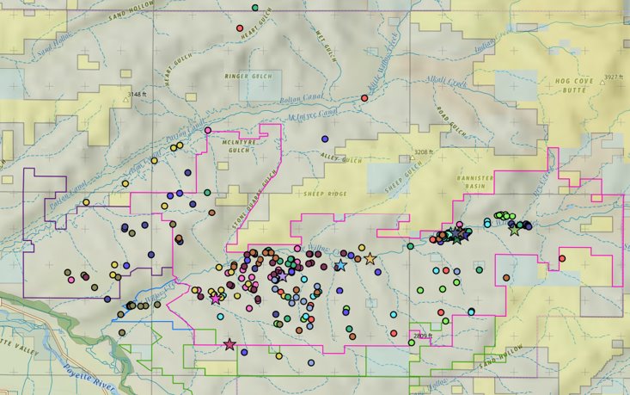Screen dimensions: 630x395
Task: Click the uppercase SAND HOLLOW label at top
Action: click(x=132, y=11)
